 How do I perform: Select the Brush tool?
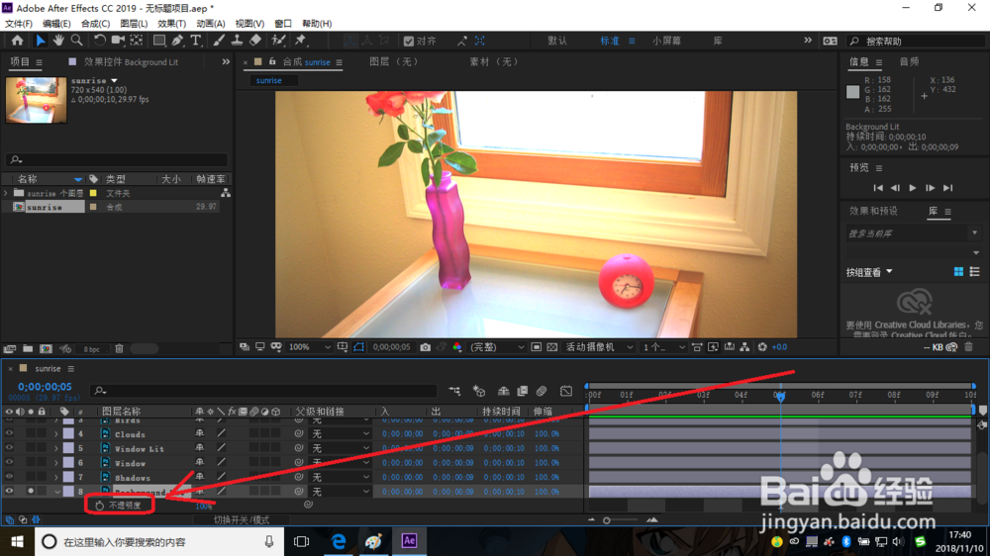coord(219,41)
